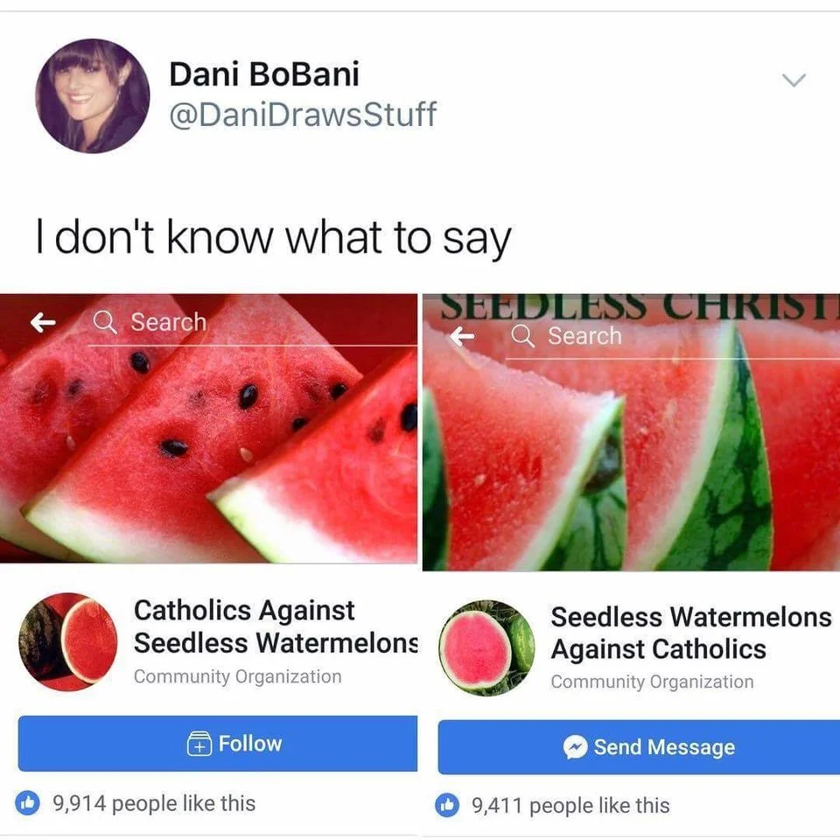
Task: Open the @DaniDrawsStuff handle link
Action: [302, 115]
